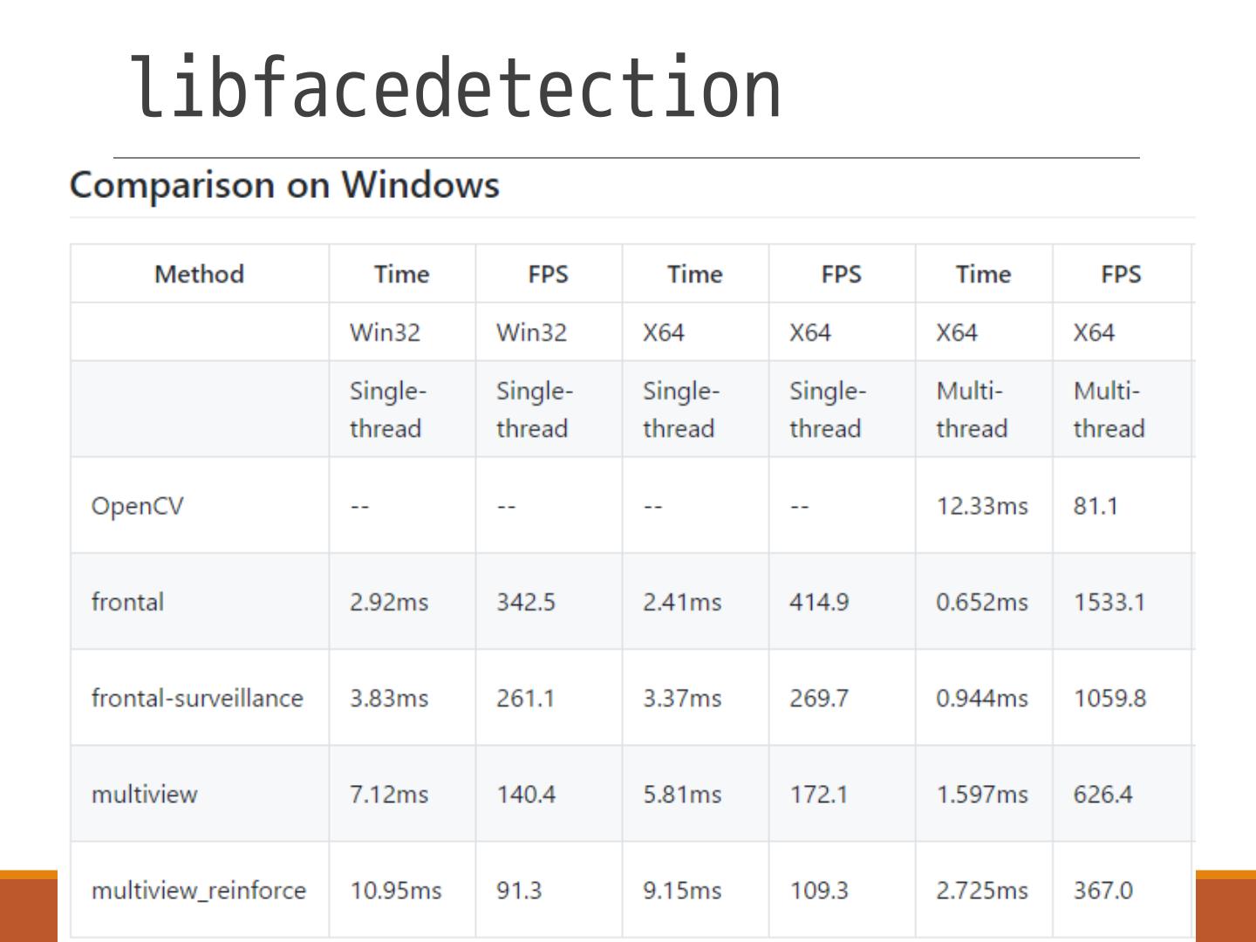
Task: Select the 367.0 FPS value
Action: coord(1103,890)
